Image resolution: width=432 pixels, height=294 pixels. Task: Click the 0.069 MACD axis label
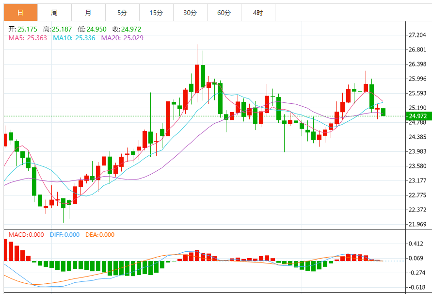416,259
